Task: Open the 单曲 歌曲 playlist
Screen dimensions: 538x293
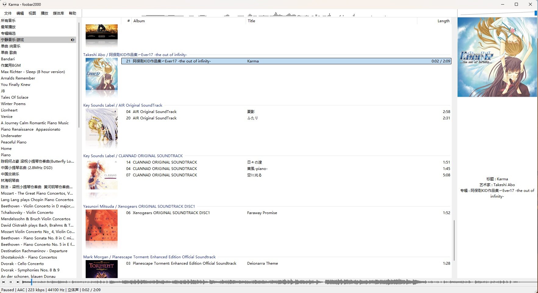Action: click(x=38, y=52)
